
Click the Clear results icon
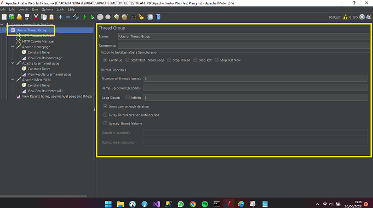tap(117, 17)
